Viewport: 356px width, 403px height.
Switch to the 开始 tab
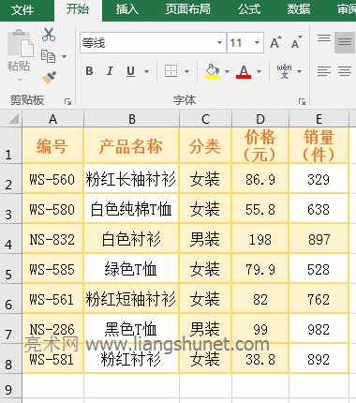pos(78,9)
